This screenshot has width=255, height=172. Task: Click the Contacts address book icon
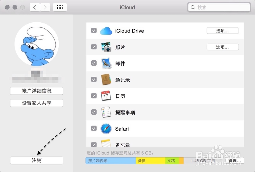106,79
